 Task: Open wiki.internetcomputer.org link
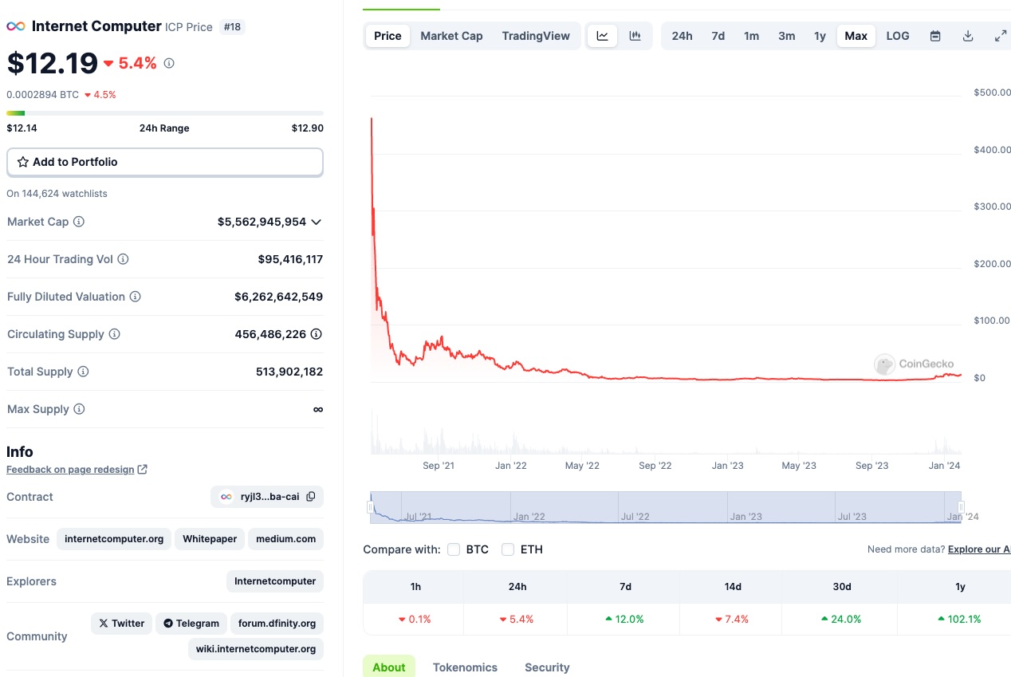[x=256, y=649]
